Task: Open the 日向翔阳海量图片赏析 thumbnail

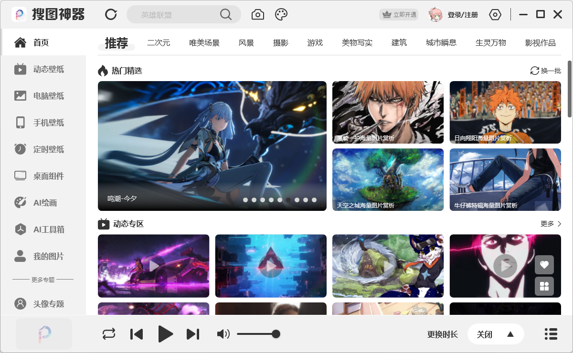Action: pyautogui.click(x=505, y=112)
